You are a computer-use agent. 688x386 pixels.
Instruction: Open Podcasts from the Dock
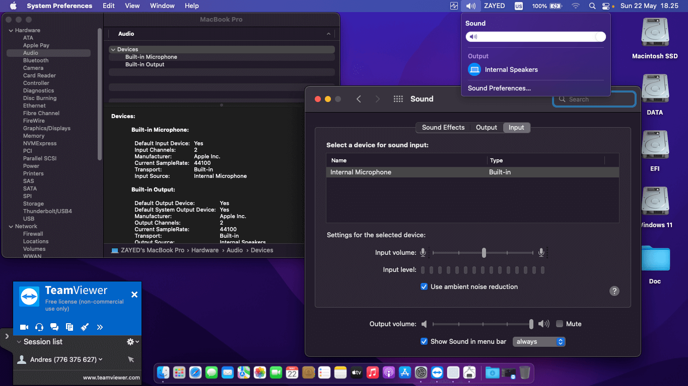[x=389, y=372]
